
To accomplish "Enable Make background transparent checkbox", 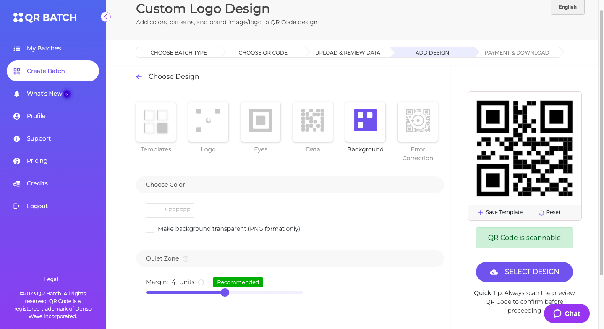I will pos(150,229).
